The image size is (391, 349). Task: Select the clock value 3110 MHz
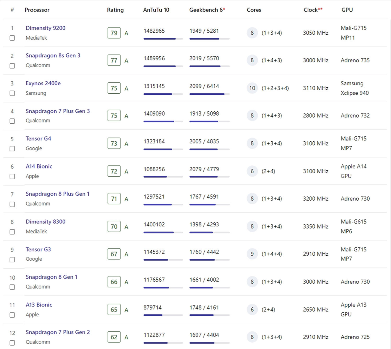pyautogui.click(x=316, y=88)
